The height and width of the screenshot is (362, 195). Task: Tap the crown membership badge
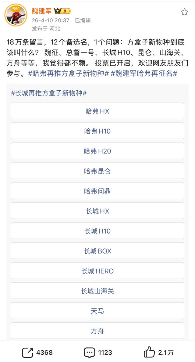[x=62, y=11]
